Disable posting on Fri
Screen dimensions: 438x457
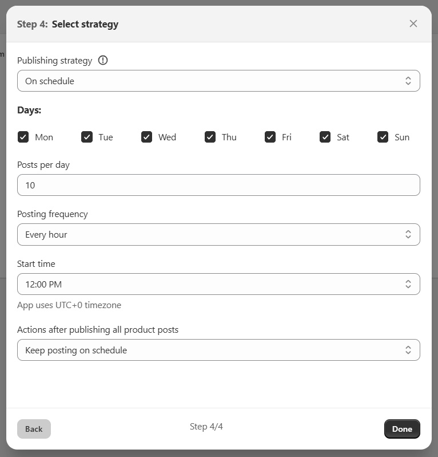point(270,137)
